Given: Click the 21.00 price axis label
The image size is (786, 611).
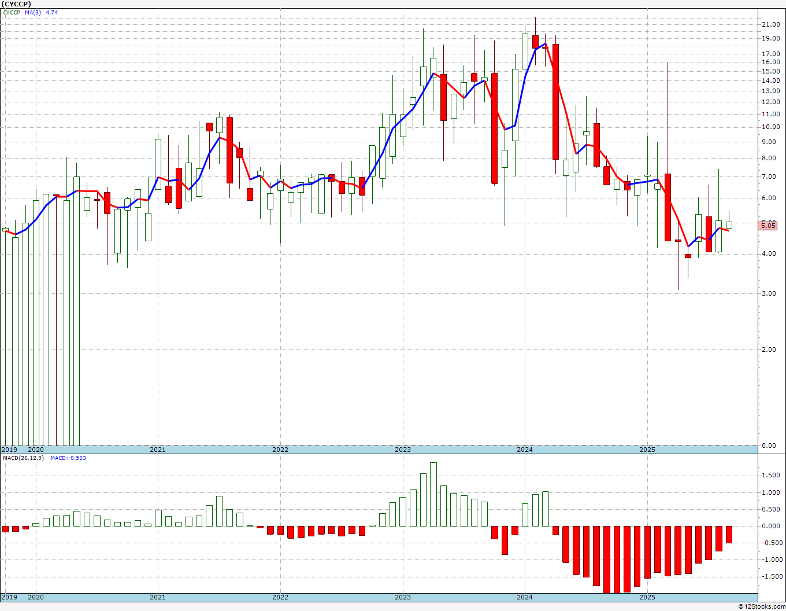Looking at the screenshot, I should click(x=770, y=24).
